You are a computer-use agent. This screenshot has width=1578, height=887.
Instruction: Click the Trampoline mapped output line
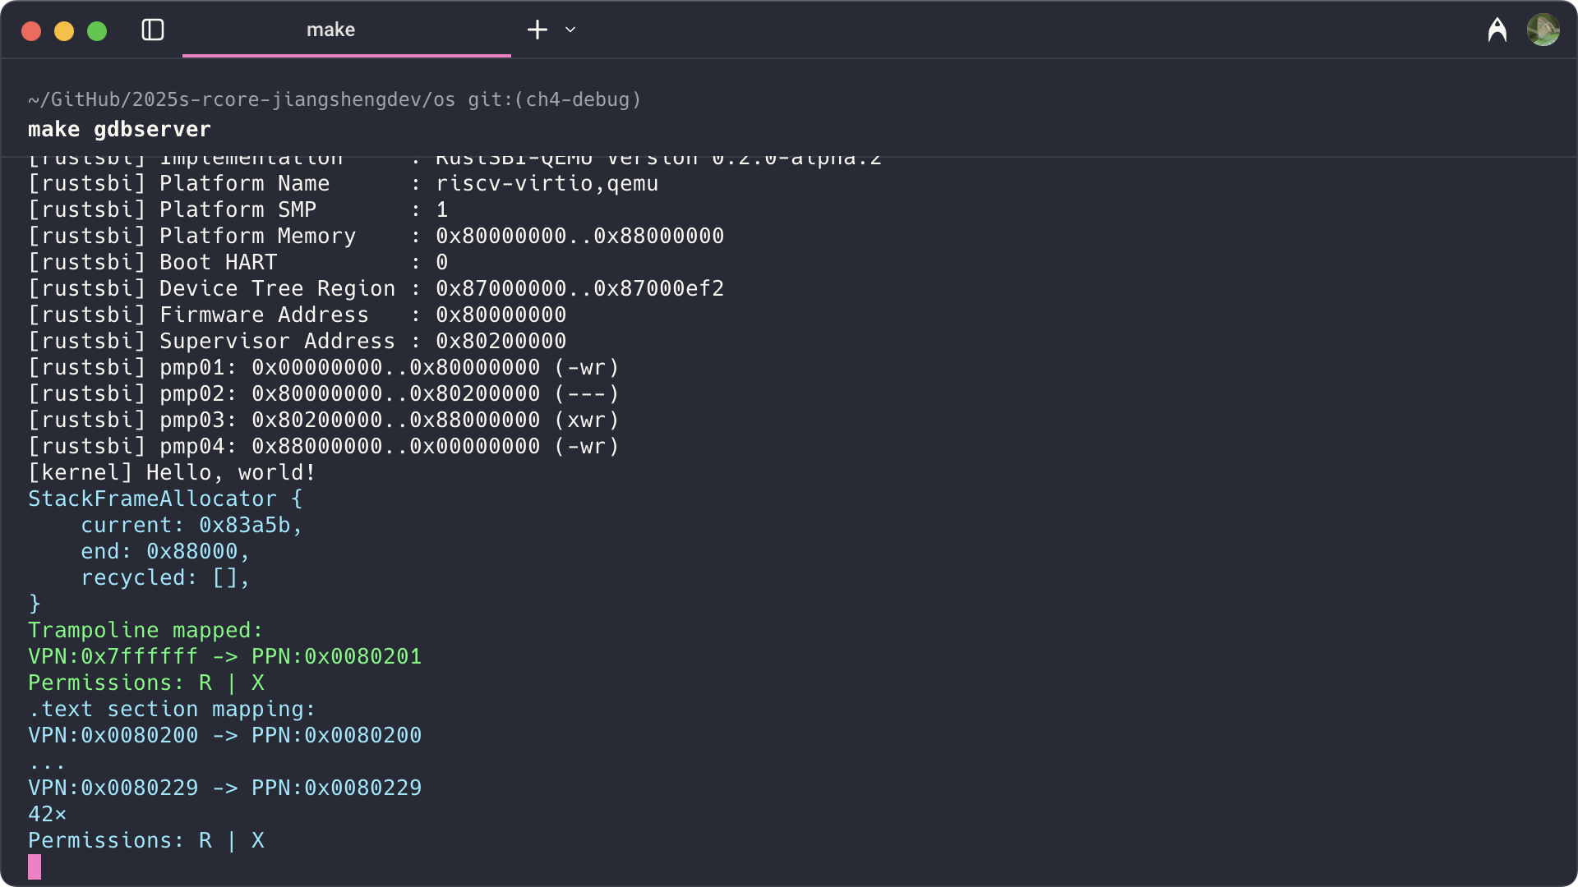pos(145,630)
